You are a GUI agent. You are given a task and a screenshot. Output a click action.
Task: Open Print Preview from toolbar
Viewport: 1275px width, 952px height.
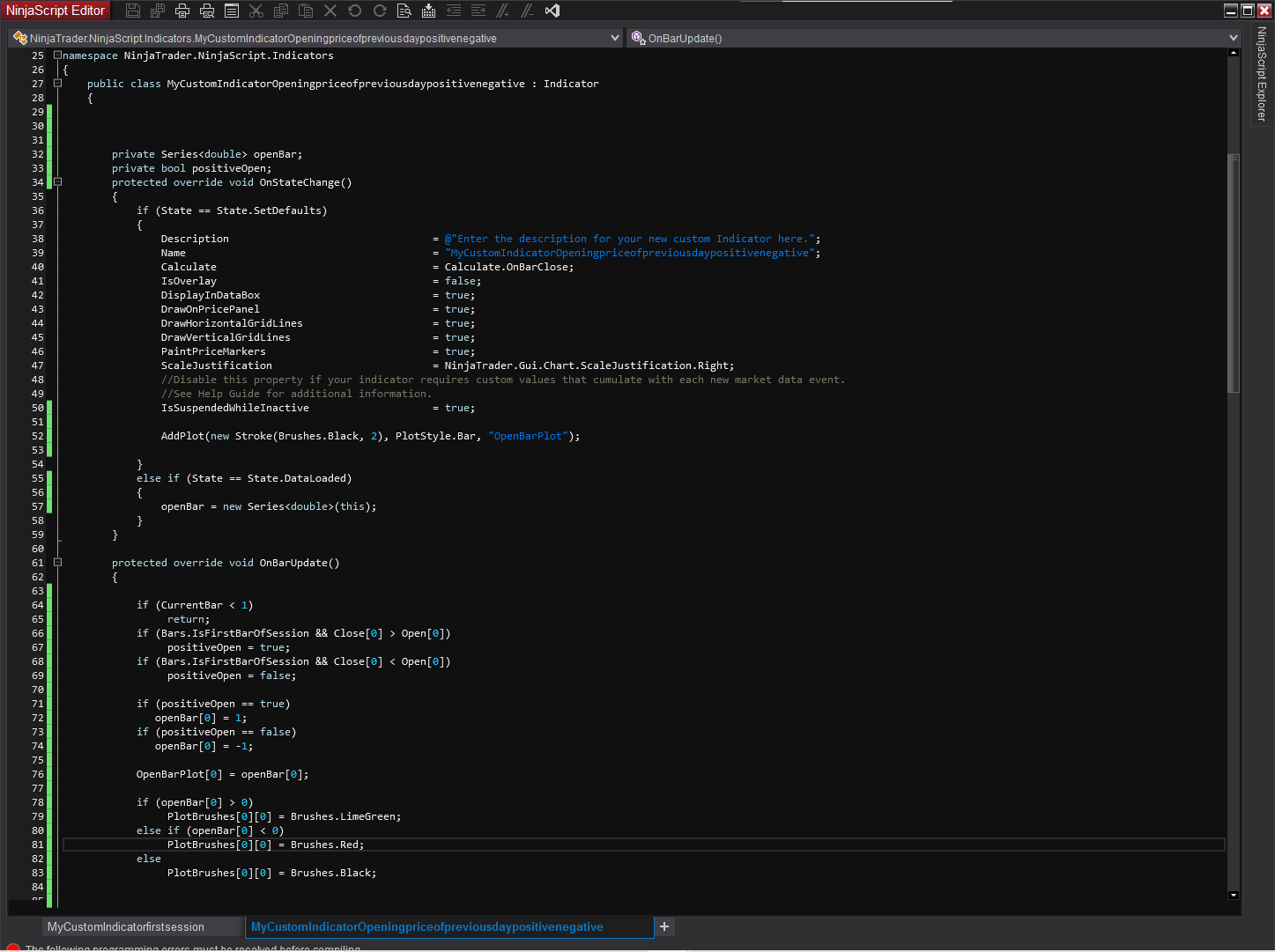207,11
